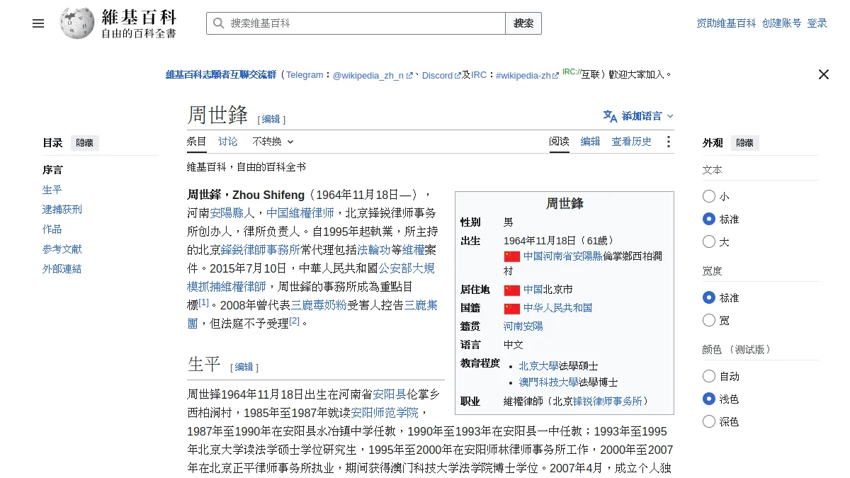
Task: Open 河南安陽 link in infobox
Action: pyautogui.click(x=523, y=326)
